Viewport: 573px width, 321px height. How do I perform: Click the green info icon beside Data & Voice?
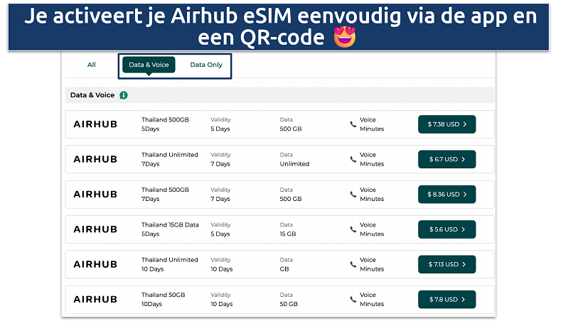[124, 95]
